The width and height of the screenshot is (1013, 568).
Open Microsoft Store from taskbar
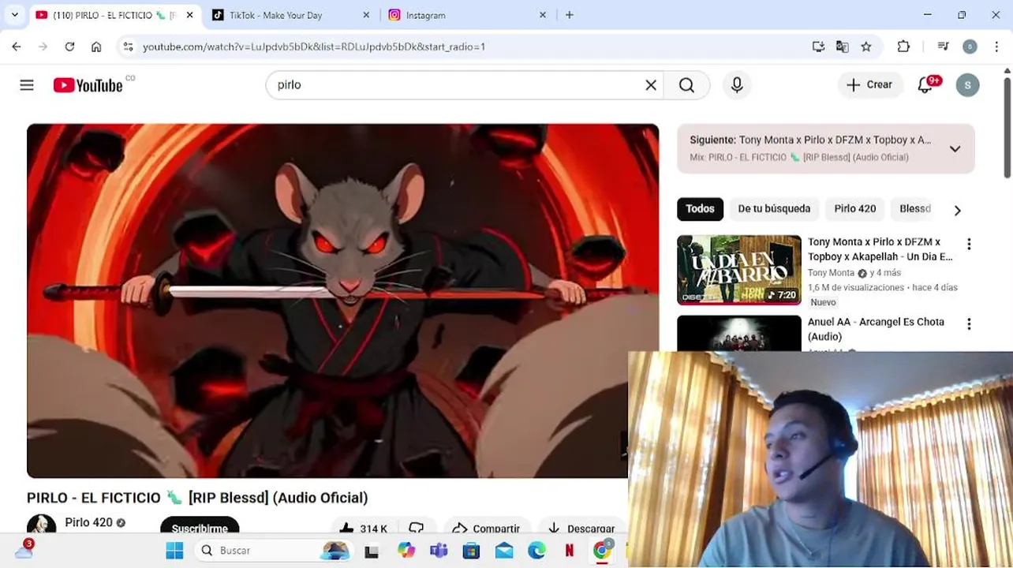pos(471,551)
